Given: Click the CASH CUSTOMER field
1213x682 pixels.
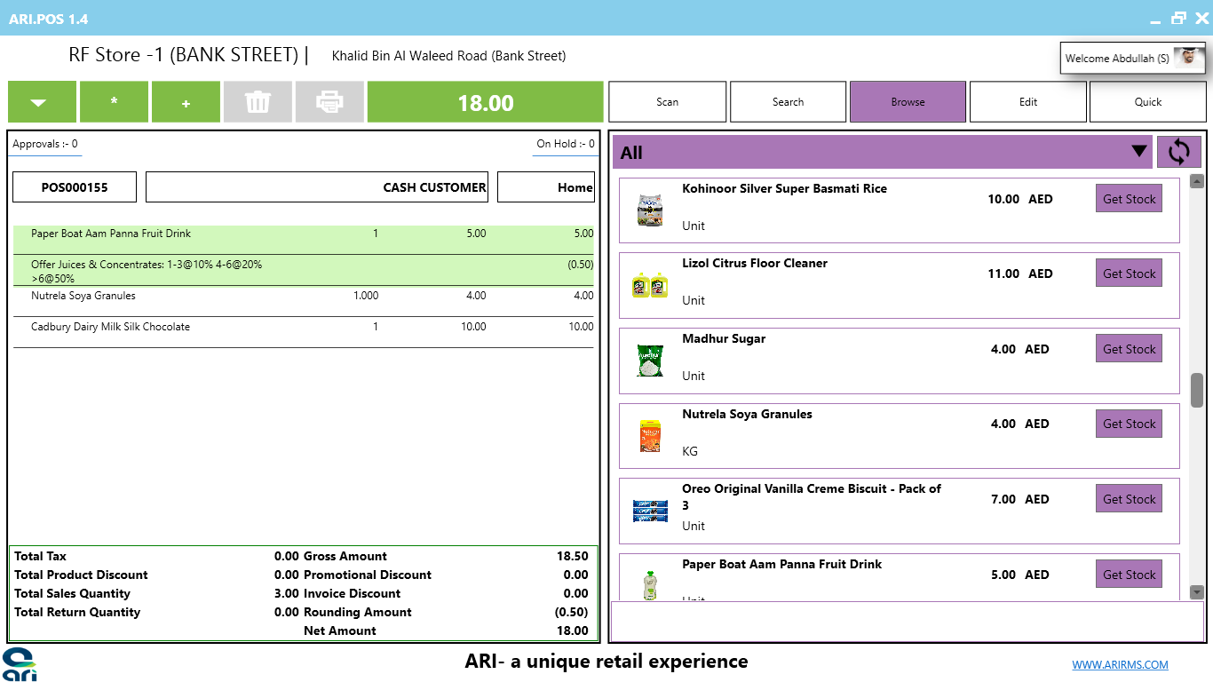Looking at the screenshot, I should [317, 187].
